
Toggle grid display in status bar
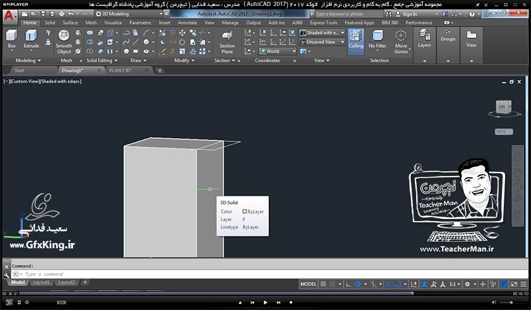[x=323, y=284]
